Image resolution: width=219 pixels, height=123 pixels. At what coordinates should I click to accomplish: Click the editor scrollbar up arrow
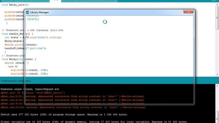click(217, 4)
